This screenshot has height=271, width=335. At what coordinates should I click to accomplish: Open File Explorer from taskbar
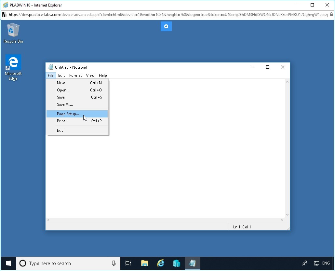(145, 263)
